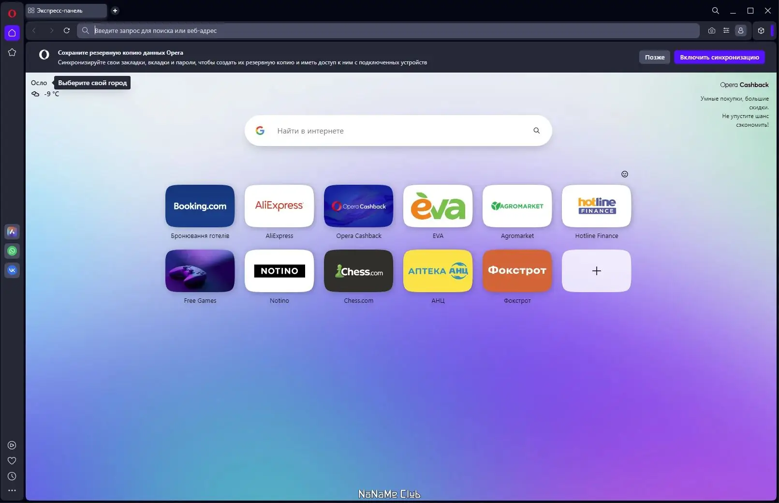Open the Фокстрот speed dial tile
Screen dimensions: 779x503
[517, 271]
